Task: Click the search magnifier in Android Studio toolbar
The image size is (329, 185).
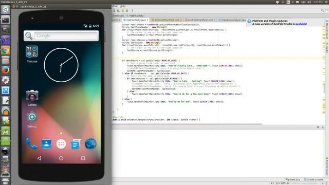Action: (322, 10)
